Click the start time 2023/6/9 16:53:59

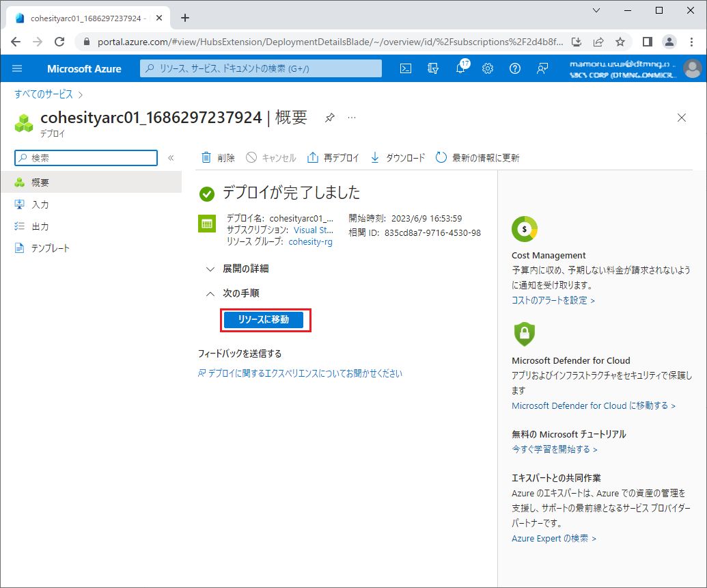pyautogui.click(x=426, y=218)
